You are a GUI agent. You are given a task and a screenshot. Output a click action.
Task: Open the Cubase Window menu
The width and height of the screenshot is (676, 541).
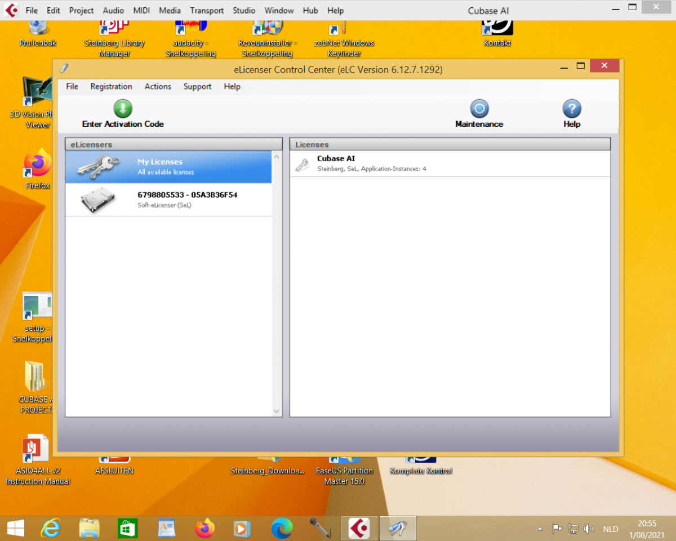(279, 10)
